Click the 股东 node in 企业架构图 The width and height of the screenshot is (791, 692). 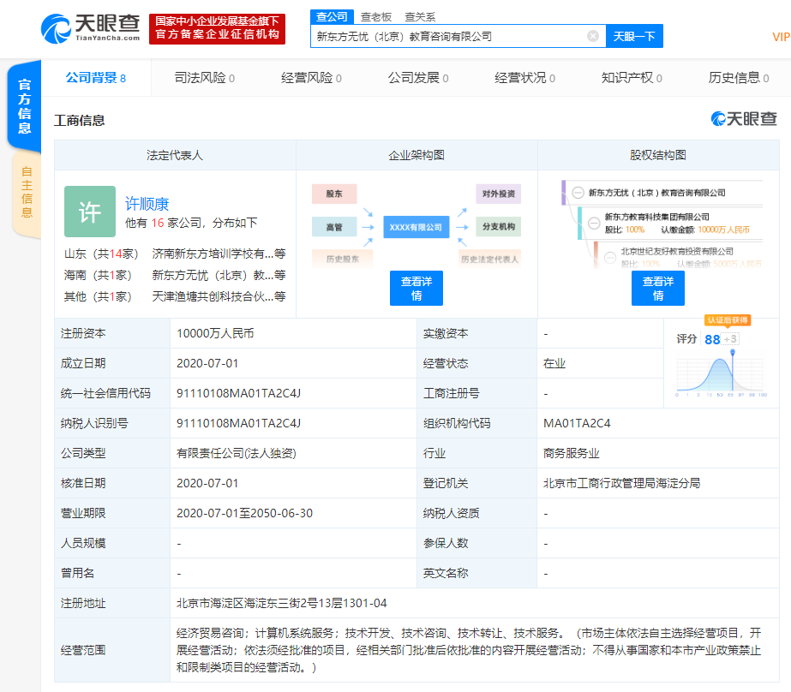click(x=333, y=193)
